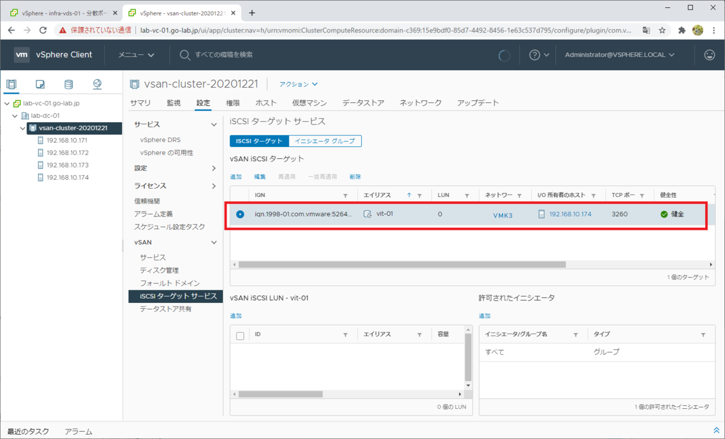Expand the ライセンス section chevron

(x=213, y=186)
